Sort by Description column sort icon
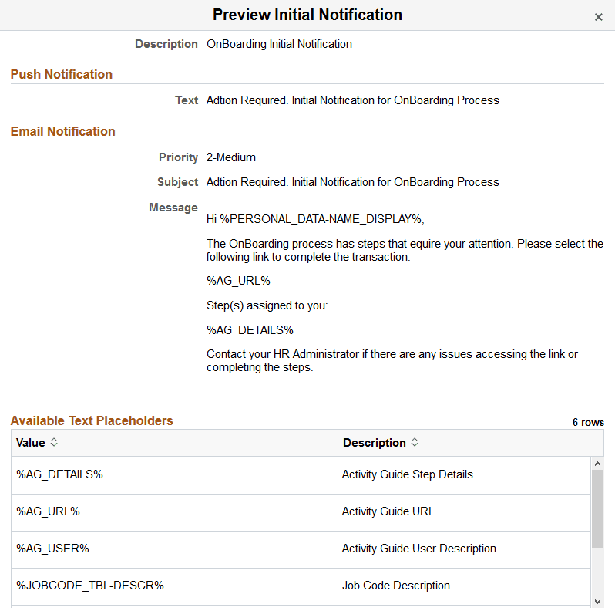 click(415, 442)
